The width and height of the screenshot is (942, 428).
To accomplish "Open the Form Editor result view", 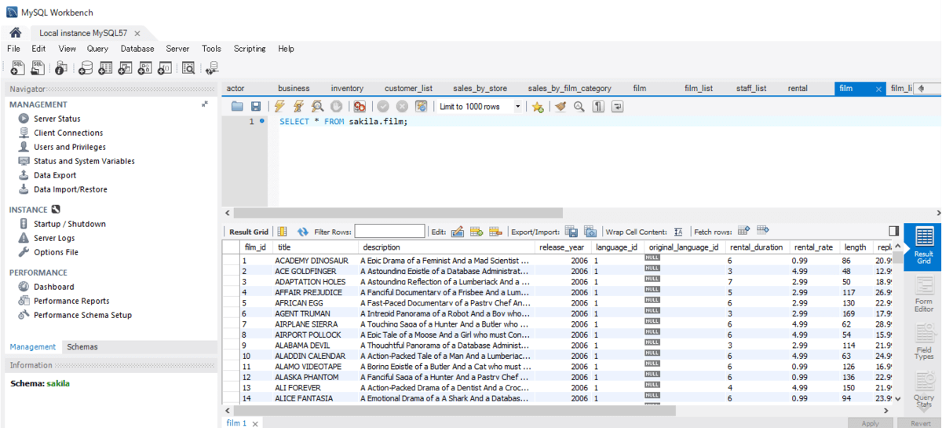I will pos(924,292).
